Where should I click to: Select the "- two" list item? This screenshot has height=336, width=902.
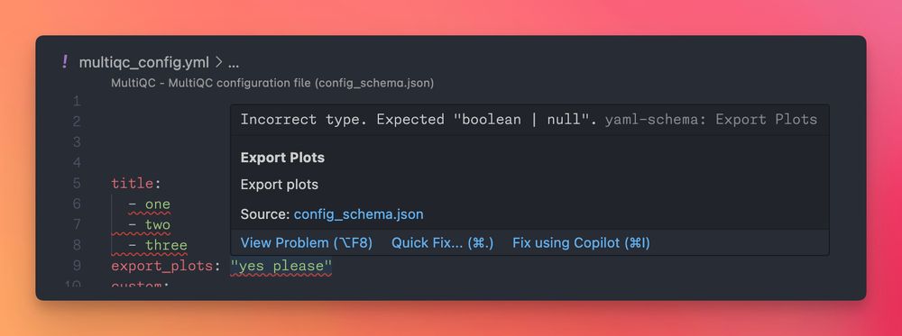pyautogui.click(x=150, y=224)
